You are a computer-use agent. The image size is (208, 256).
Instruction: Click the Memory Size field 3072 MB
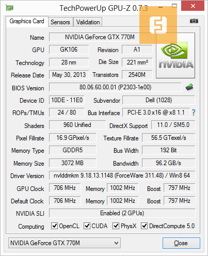pyautogui.click(x=73, y=163)
